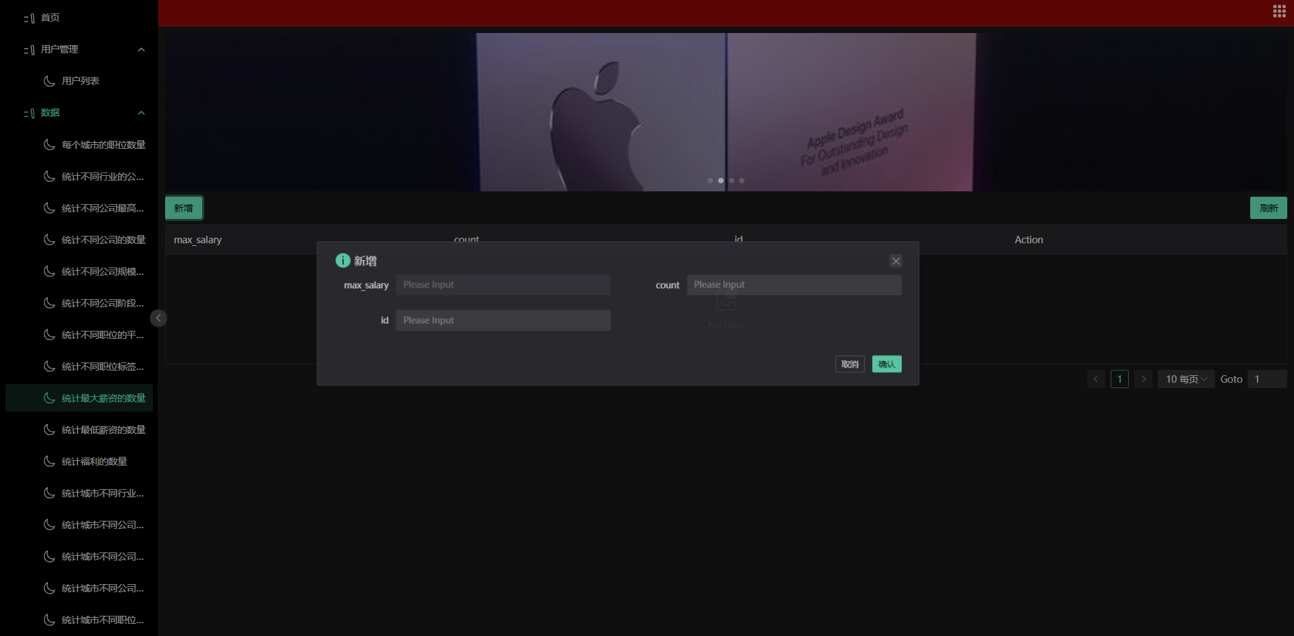Focus the max_salary input field
This screenshot has width=1294, height=636.
503,284
